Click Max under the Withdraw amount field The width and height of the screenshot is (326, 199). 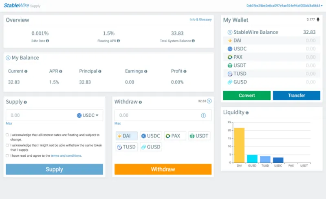coord(117,123)
